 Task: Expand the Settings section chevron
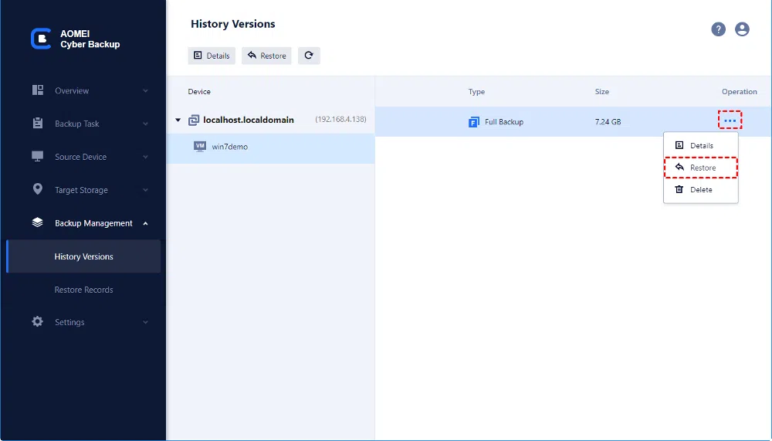click(145, 322)
